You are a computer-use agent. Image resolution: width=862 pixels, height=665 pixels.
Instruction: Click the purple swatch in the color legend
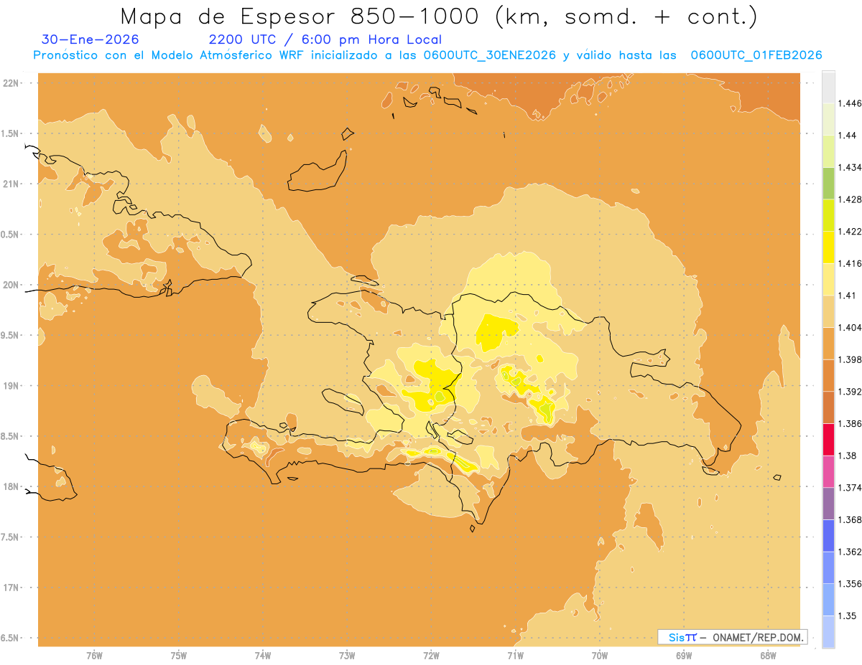[828, 504]
